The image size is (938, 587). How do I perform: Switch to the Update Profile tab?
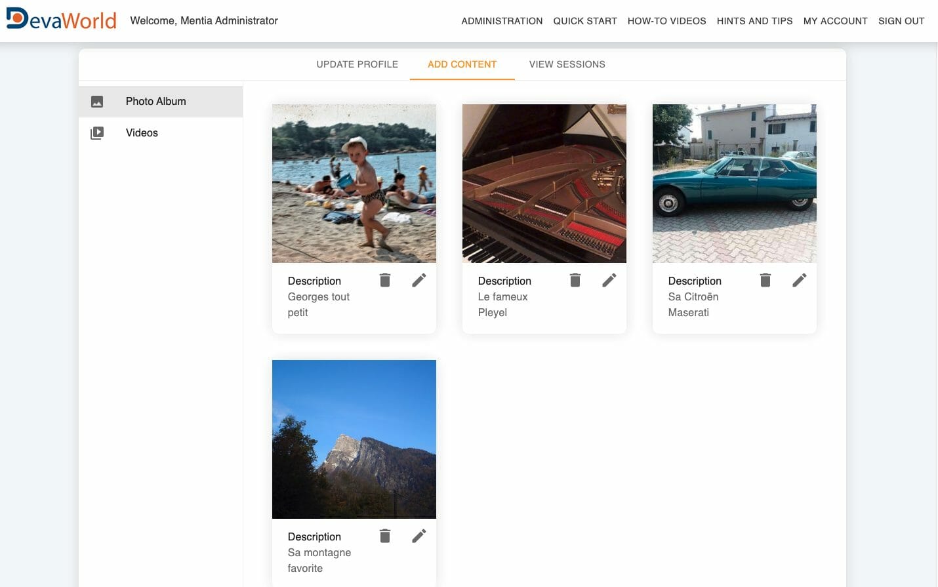pyautogui.click(x=357, y=64)
